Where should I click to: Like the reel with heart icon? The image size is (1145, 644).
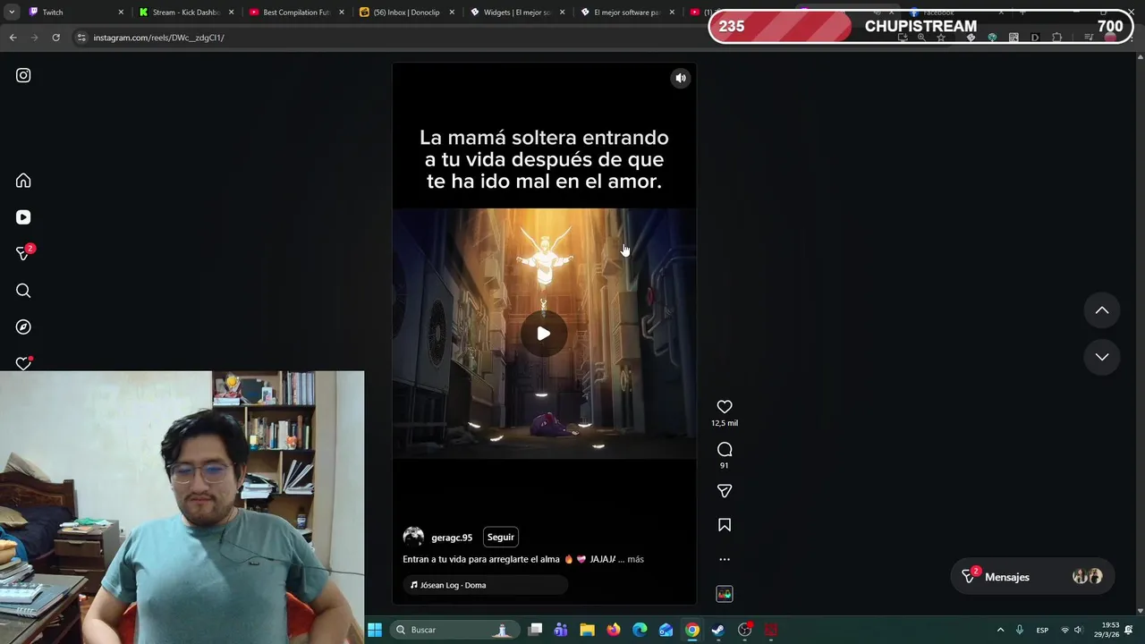click(x=725, y=407)
